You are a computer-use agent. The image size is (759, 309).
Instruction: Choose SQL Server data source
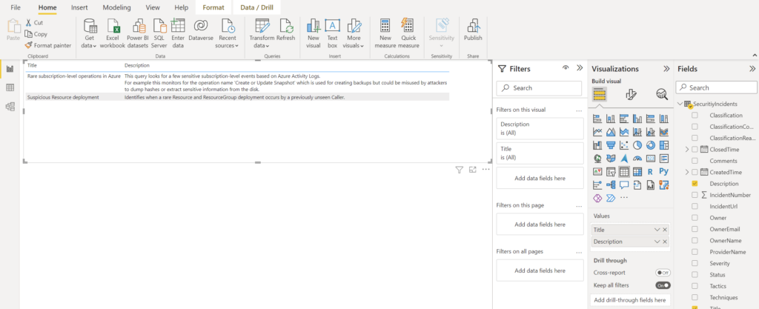(160, 33)
